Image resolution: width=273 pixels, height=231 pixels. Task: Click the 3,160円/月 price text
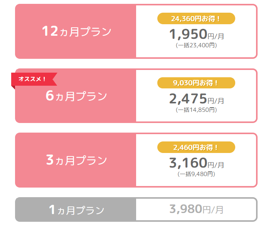click(196, 163)
